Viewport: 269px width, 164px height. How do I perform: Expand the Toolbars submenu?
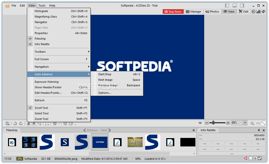[x=59, y=52]
